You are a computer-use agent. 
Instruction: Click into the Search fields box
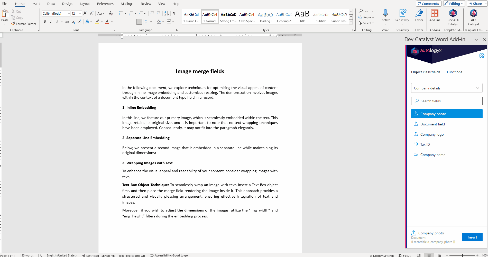coord(447,101)
